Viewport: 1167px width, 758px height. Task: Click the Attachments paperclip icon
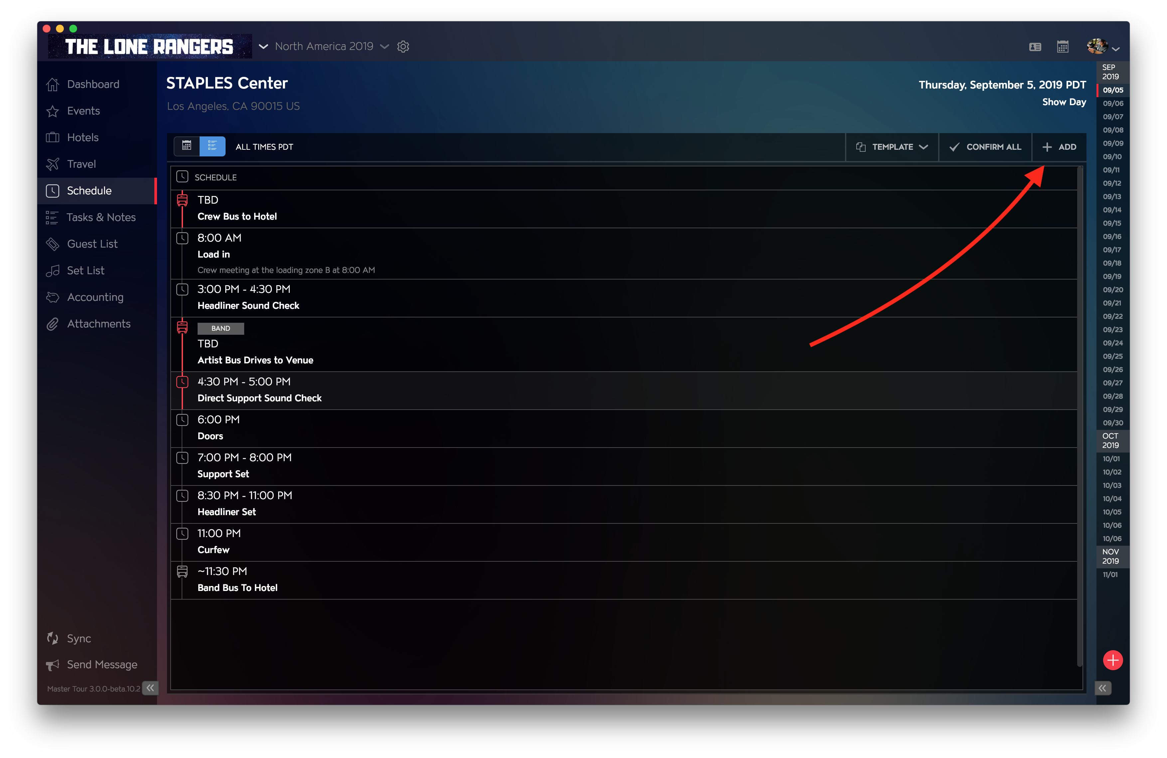pos(53,324)
